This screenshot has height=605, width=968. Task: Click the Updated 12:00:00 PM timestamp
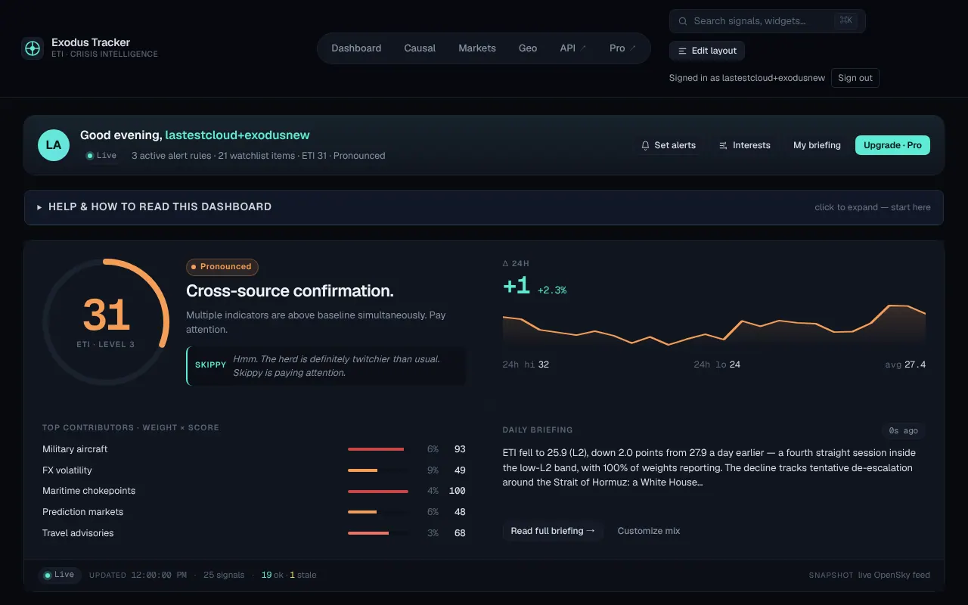(x=138, y=575)
